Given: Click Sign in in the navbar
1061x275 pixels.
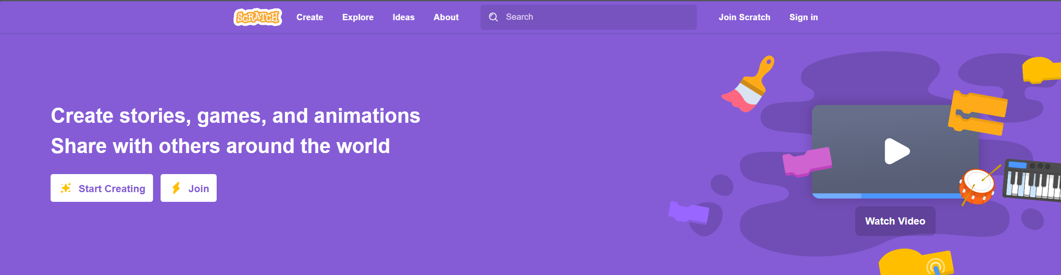Looking at the screenshot, I should [x=803, y=17].
